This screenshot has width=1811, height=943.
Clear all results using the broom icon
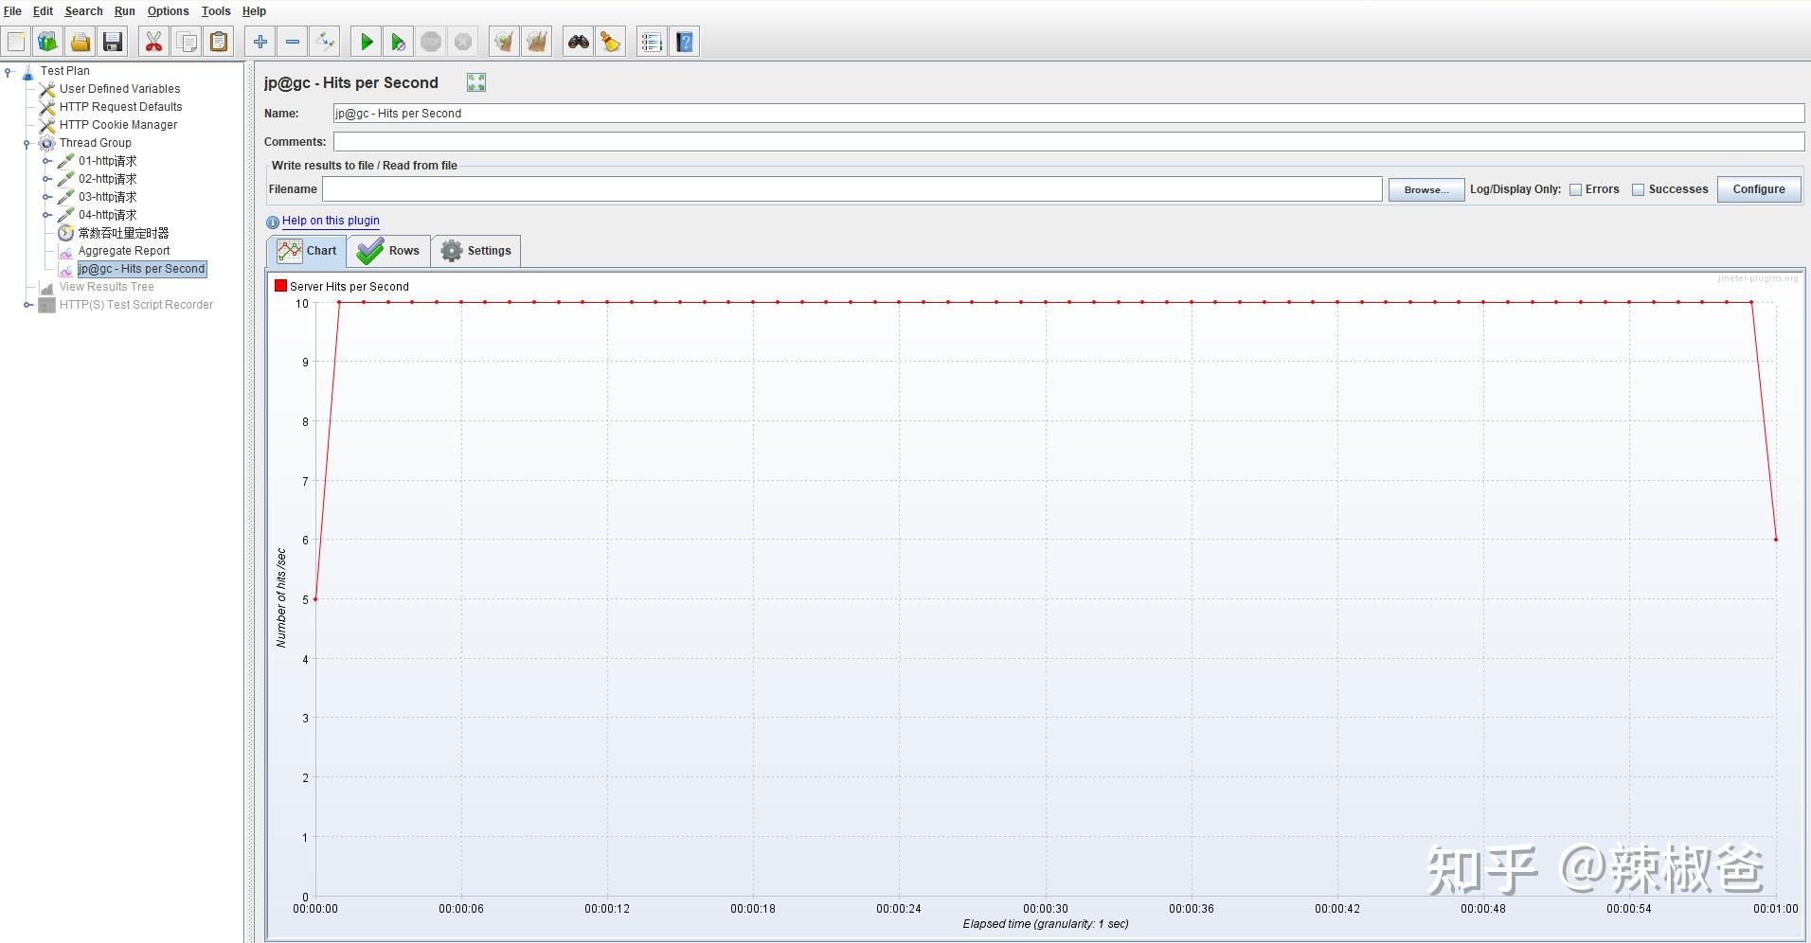536,41
